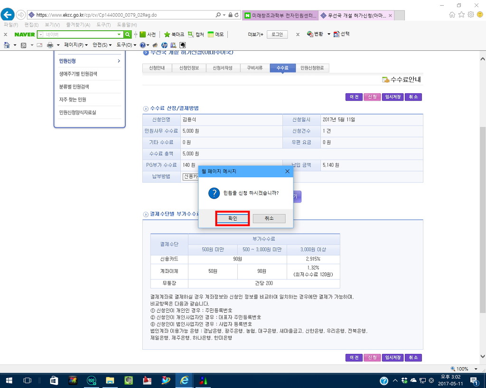Click the NAVER logo on the toolbar
The width and height of the screenshot is (486, 388).
coord(25,34)
